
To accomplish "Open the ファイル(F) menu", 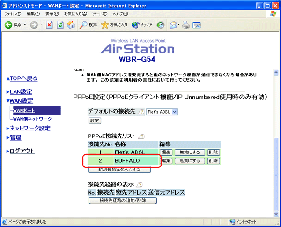I will [x=13, y=14].
